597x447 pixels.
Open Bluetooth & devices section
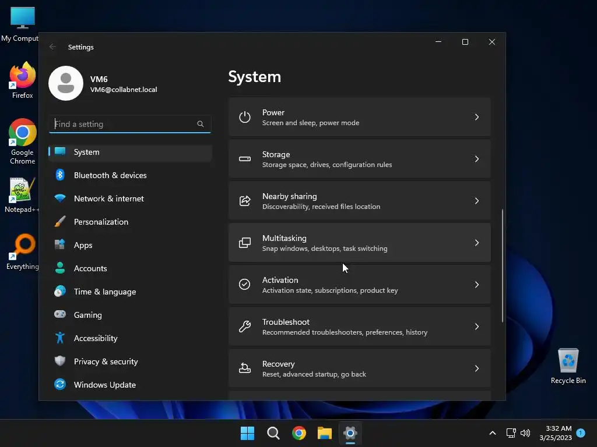[x=130, y=175]
